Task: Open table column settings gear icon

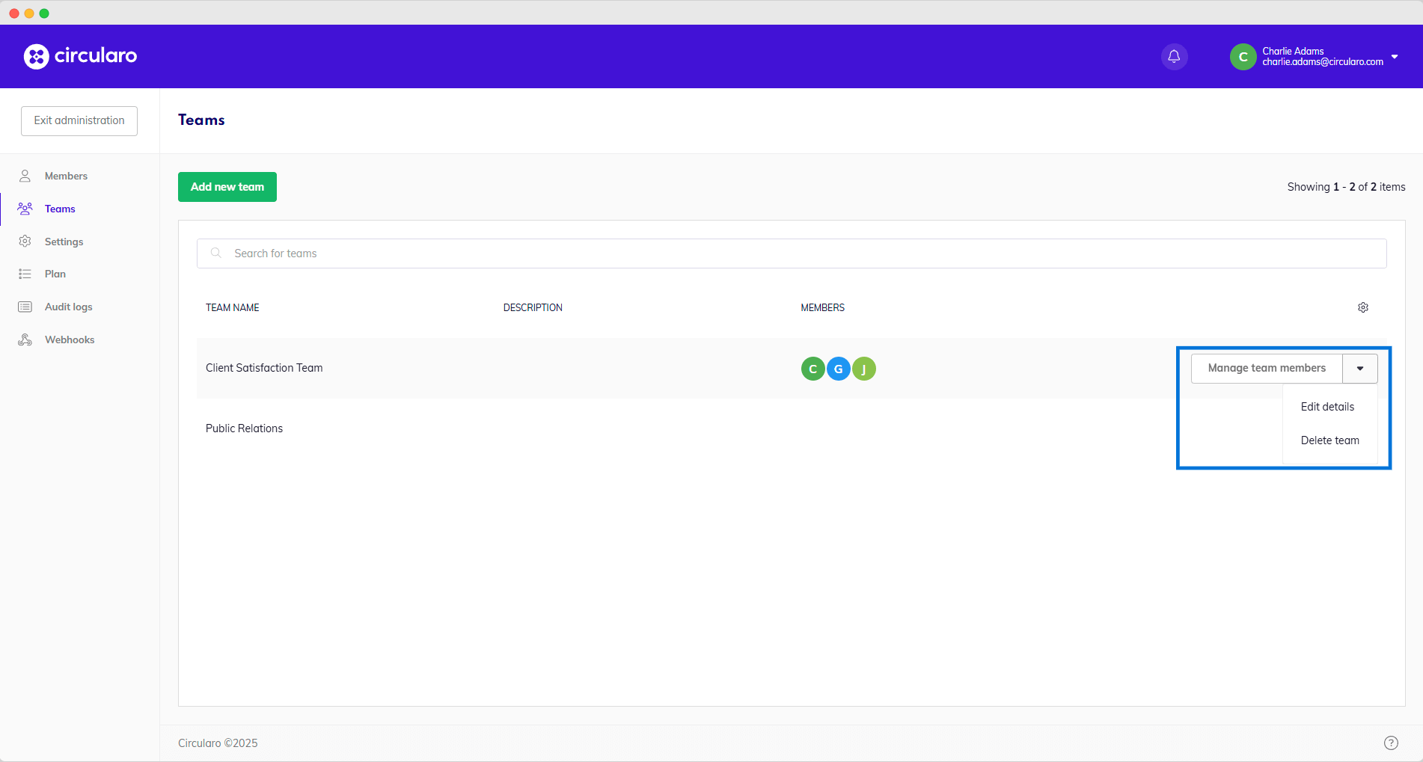Action: (1362, 307)
